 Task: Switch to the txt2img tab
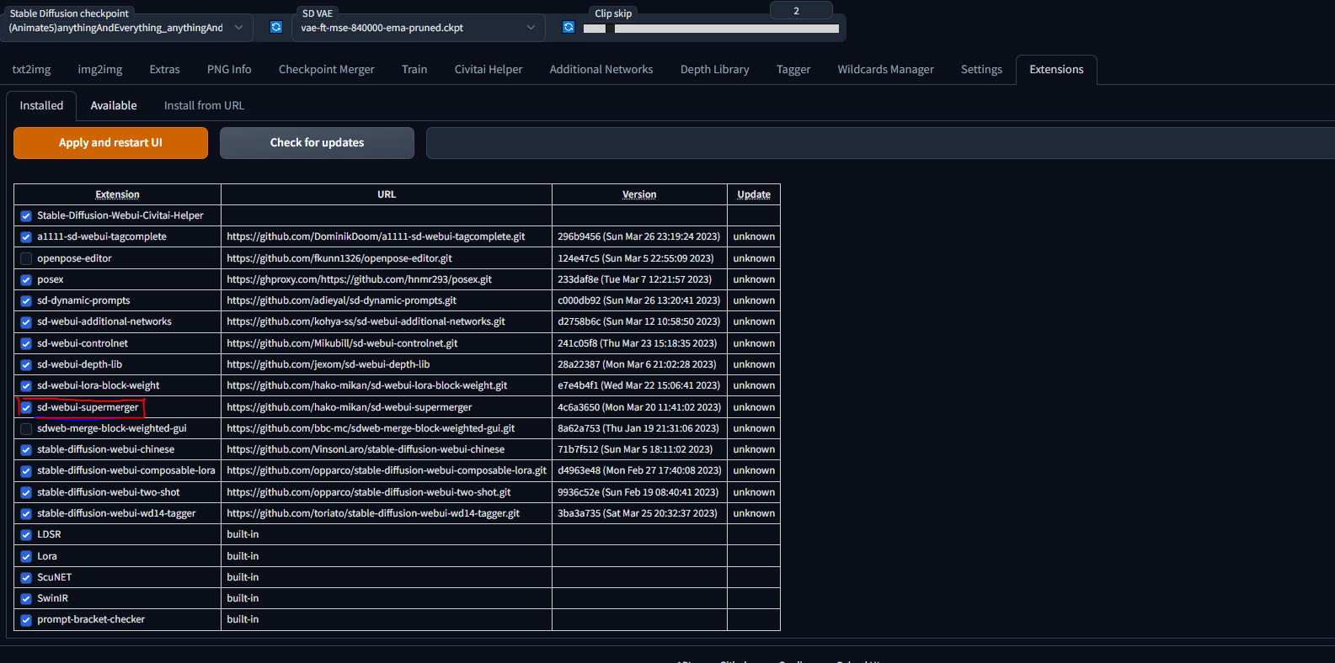[x=31, y=70]
